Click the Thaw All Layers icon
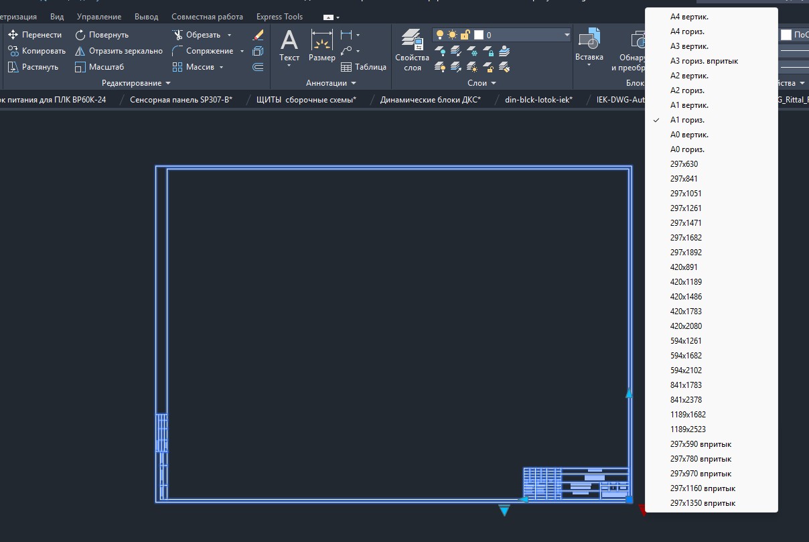This screenshot has width=809, height=542. 472,67
